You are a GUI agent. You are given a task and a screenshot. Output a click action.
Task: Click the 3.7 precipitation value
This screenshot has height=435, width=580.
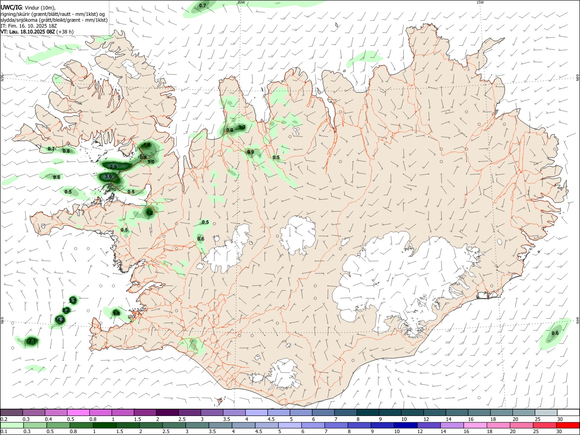point(72,300)
